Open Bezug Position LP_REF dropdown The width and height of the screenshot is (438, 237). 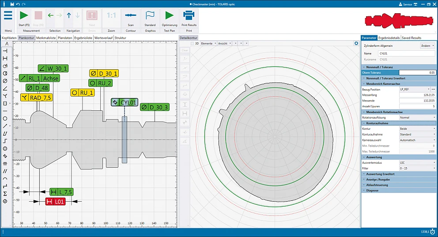coord(415,89)
